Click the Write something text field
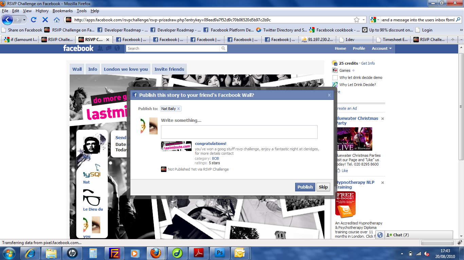464x260 pixels. click(239, 132)
